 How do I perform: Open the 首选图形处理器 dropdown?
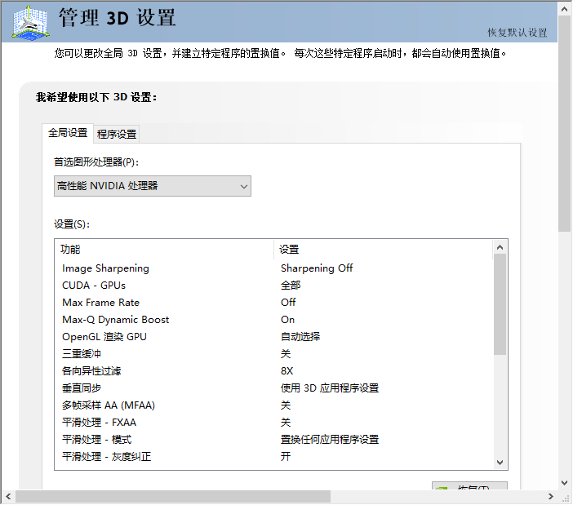pyautogui.click(x=153, y=186)
